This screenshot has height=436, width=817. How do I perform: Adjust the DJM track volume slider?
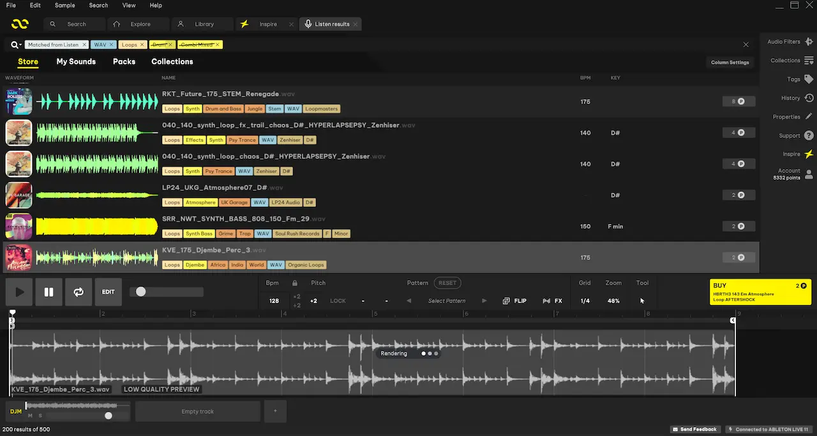click(109, 416)
